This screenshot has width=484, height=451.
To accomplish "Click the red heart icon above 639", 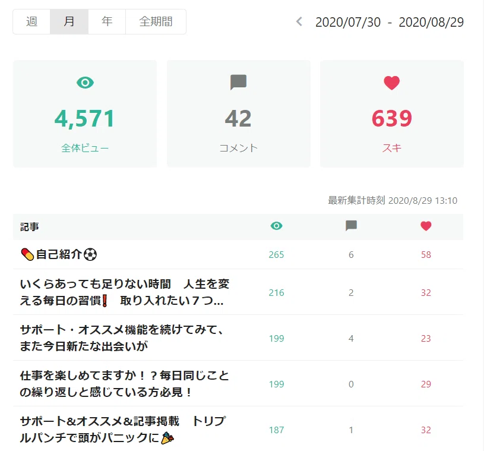I will click(392, 83).
